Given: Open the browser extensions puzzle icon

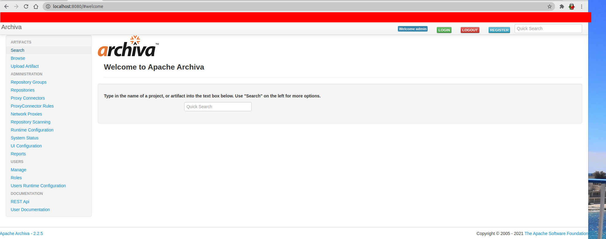Looking at the screenshot, I should point(562,6).
